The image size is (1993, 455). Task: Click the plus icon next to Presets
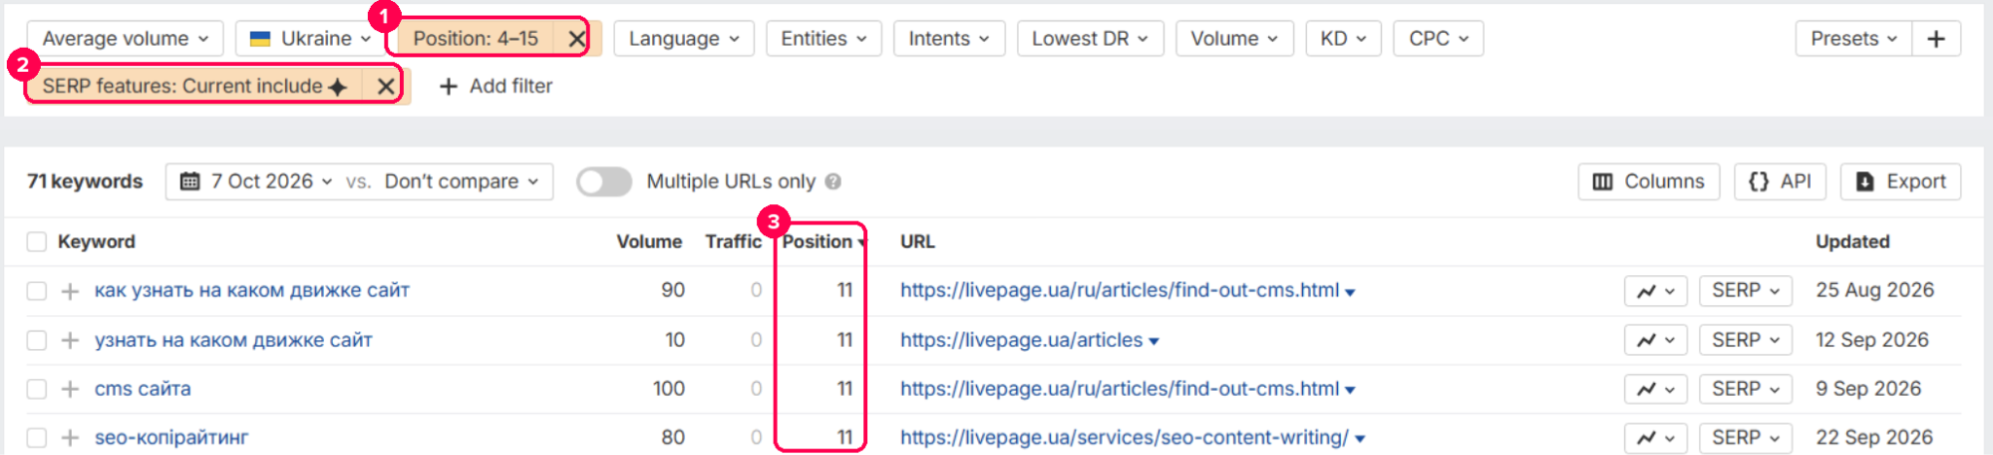click(x=1936, y=39)
